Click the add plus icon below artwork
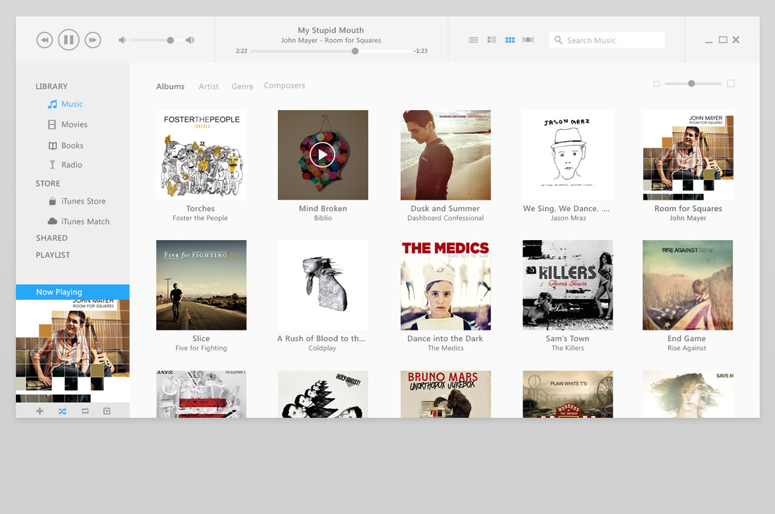The image size is (775, 514). (40, 411)
